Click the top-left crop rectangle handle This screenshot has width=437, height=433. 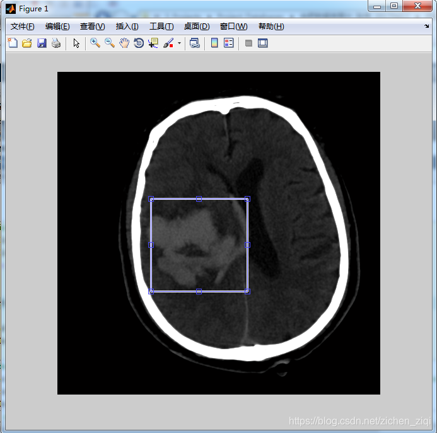[151, 199]
